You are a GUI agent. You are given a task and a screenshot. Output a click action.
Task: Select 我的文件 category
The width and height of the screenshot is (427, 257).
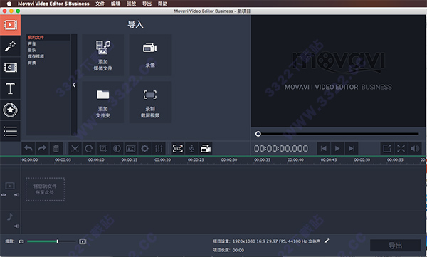click(x=48, y=37)
